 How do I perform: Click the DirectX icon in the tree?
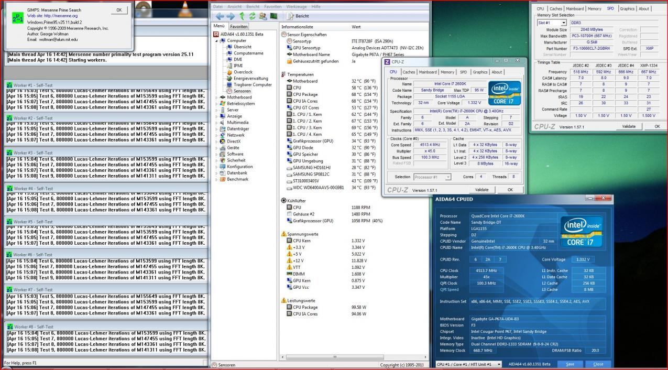(x=223, y=141)
